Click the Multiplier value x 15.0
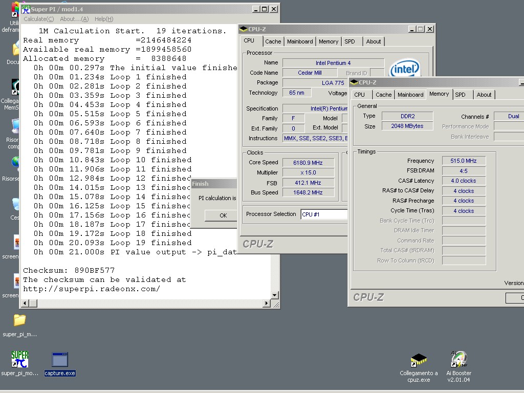This screenshot has height=393, width=524. [x=308, y=172]
